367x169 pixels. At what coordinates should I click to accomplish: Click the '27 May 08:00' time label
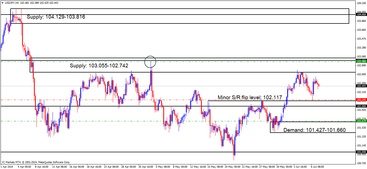(267, 167)
